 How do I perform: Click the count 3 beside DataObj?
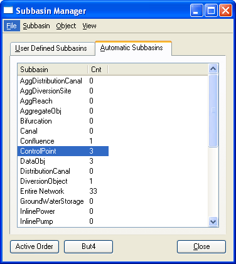click(91, 161)
